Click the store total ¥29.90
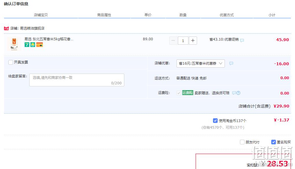 click(x=281, y=106)
